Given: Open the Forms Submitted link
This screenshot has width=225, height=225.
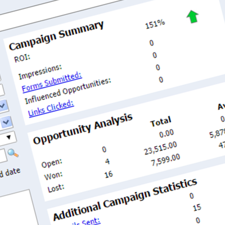Looking at the screenshot, I should click(x=52, y=82).
